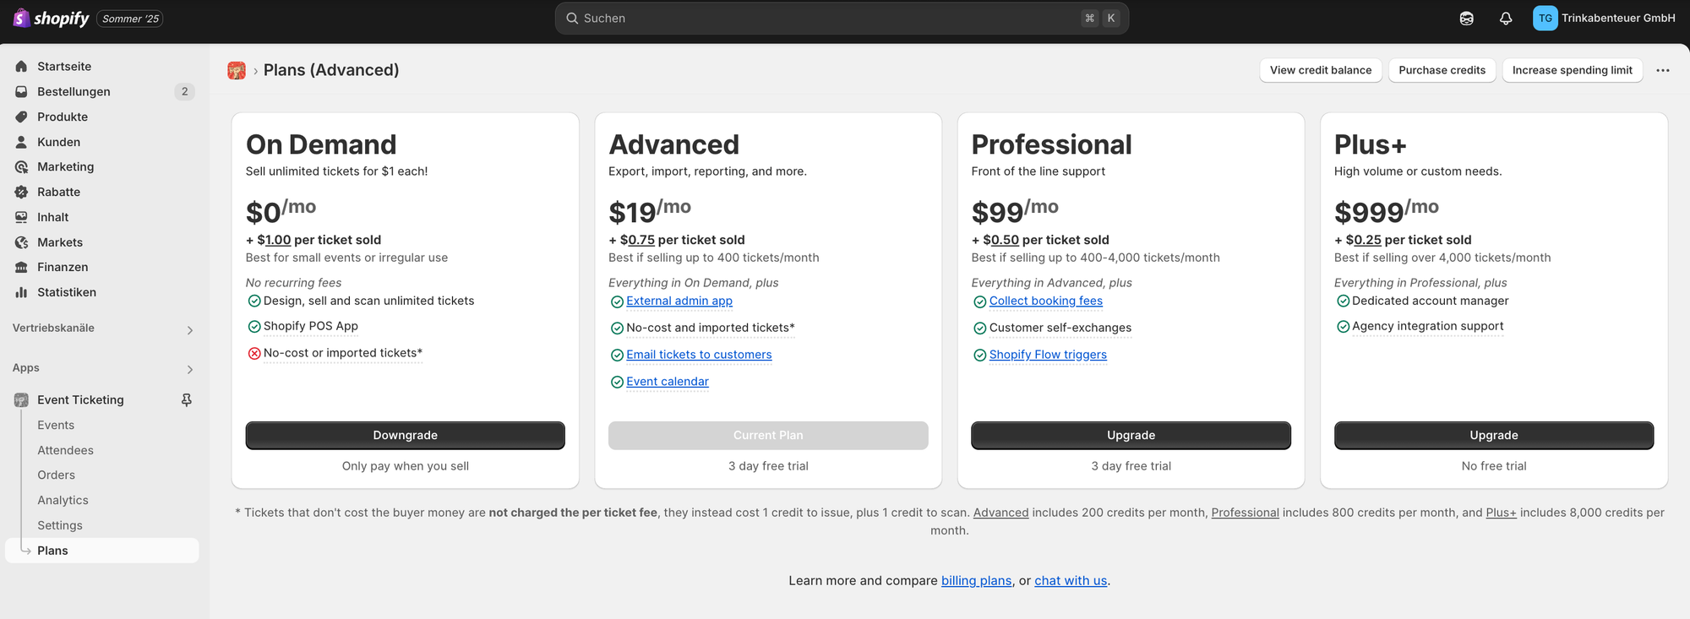Upgrade to the Plus+ plan
This screenshot has width=1690, height=619.
pos(1494,435)
